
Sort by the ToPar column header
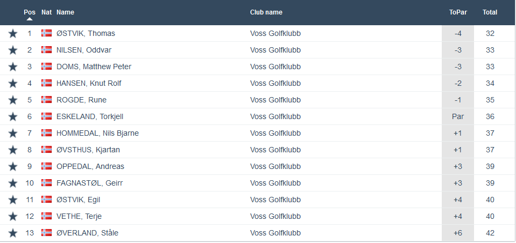tap(457, 12)
